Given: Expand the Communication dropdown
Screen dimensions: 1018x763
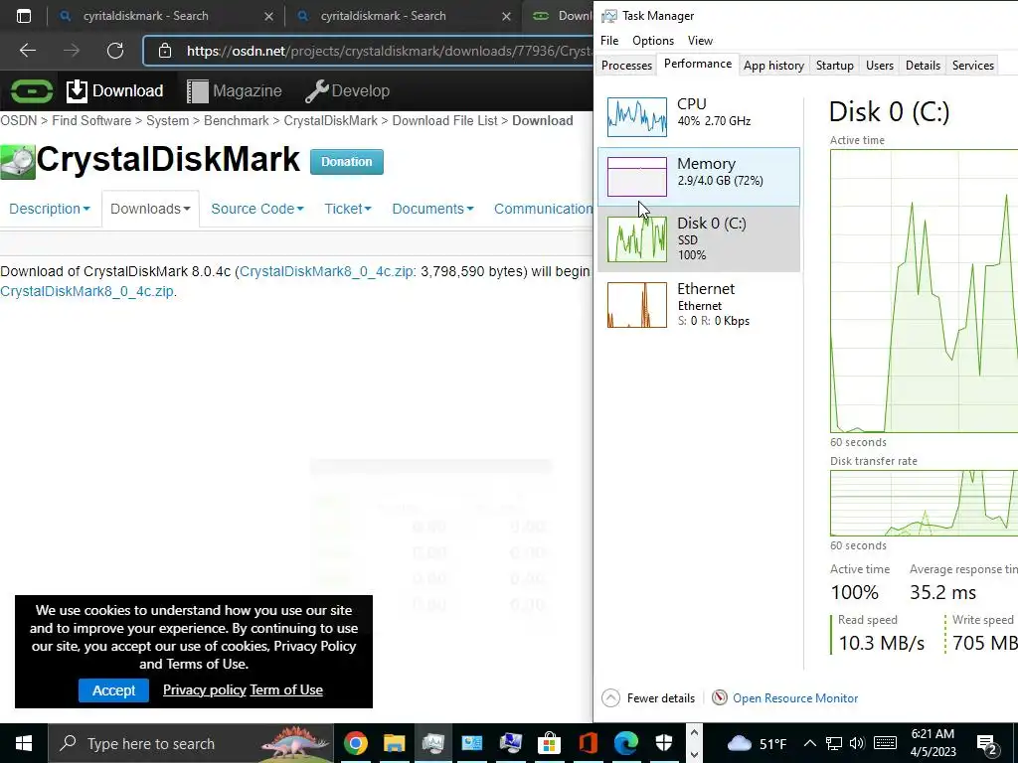Looking at the screenshot, I should 544,209.
